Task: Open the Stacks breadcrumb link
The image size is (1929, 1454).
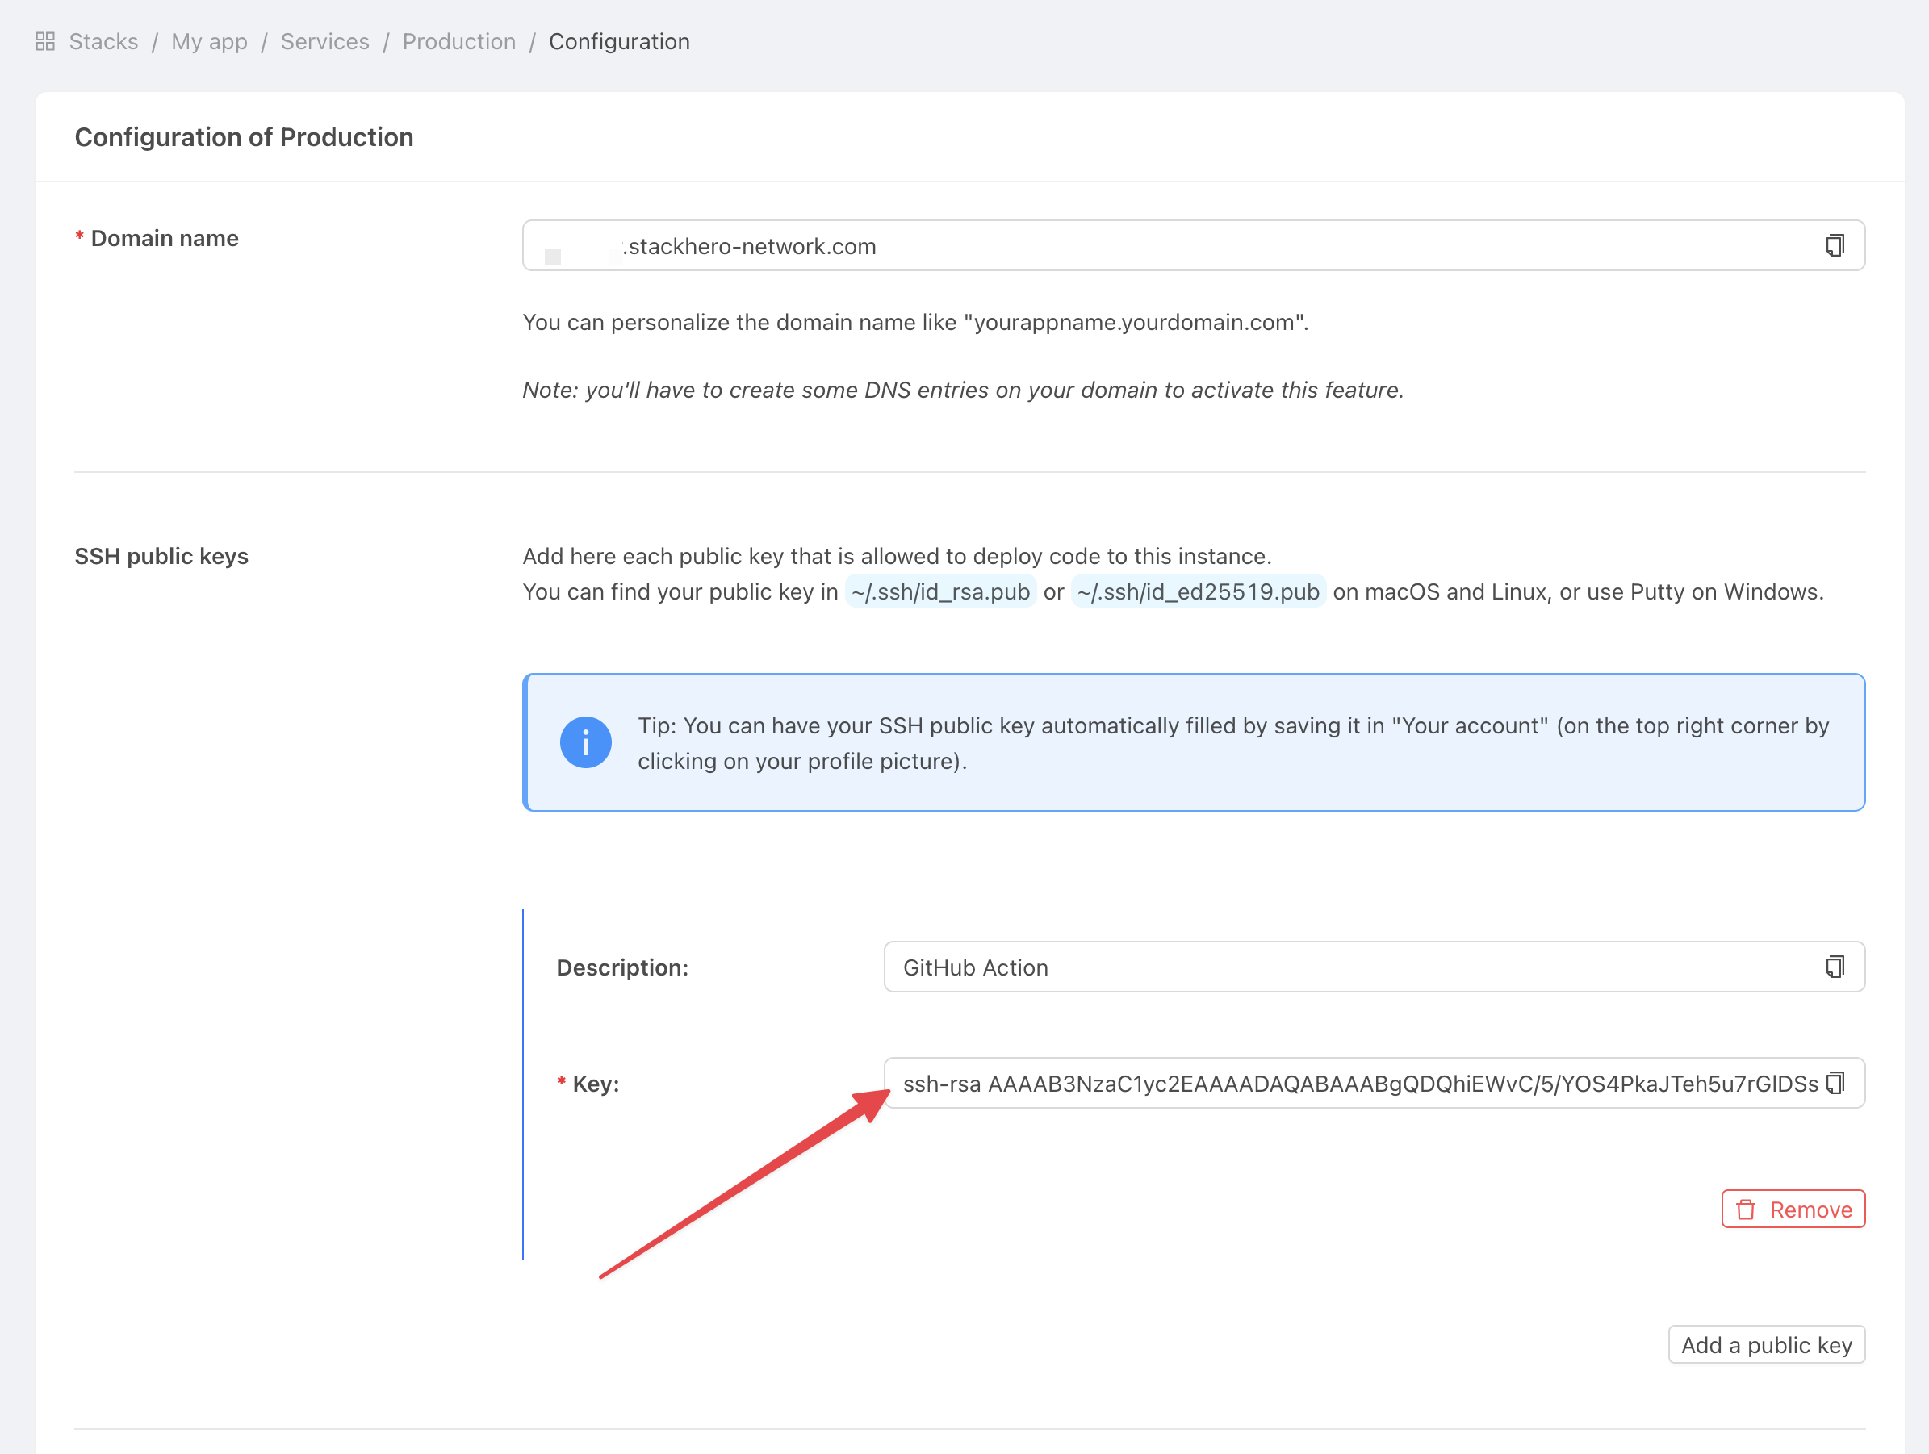Action: point(103,41)
